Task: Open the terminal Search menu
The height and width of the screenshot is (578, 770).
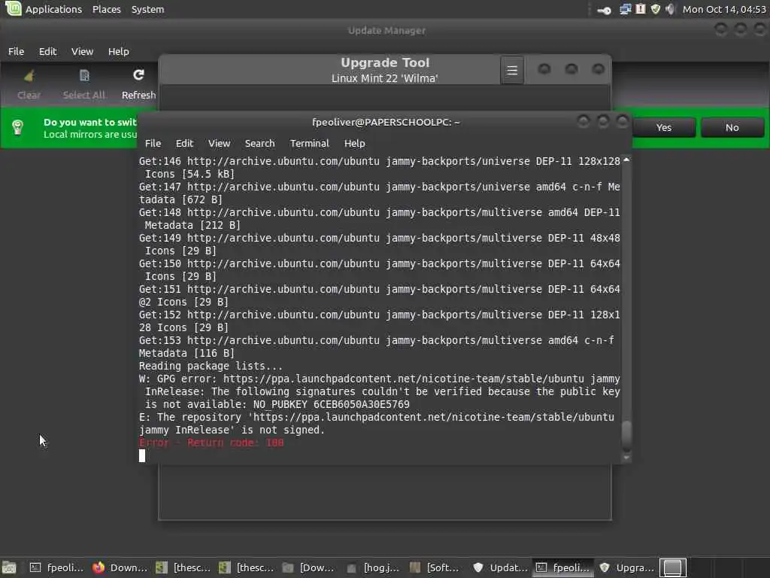Action: pos(259,144)
